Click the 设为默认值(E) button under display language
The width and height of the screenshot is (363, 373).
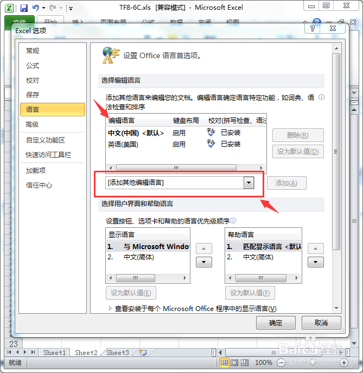pos(131,293)
